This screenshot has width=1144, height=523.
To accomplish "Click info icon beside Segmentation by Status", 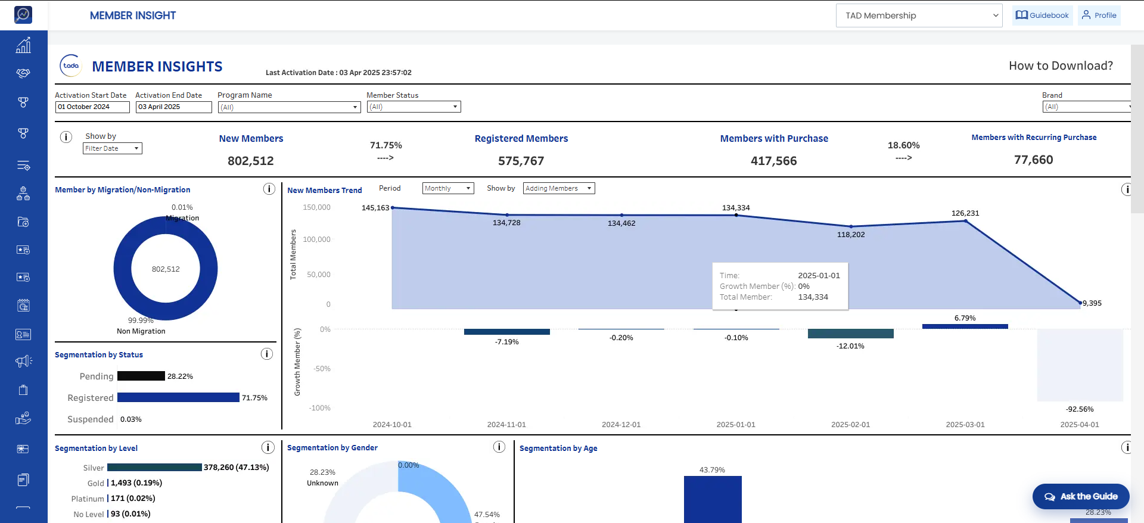I will [267, 354].
